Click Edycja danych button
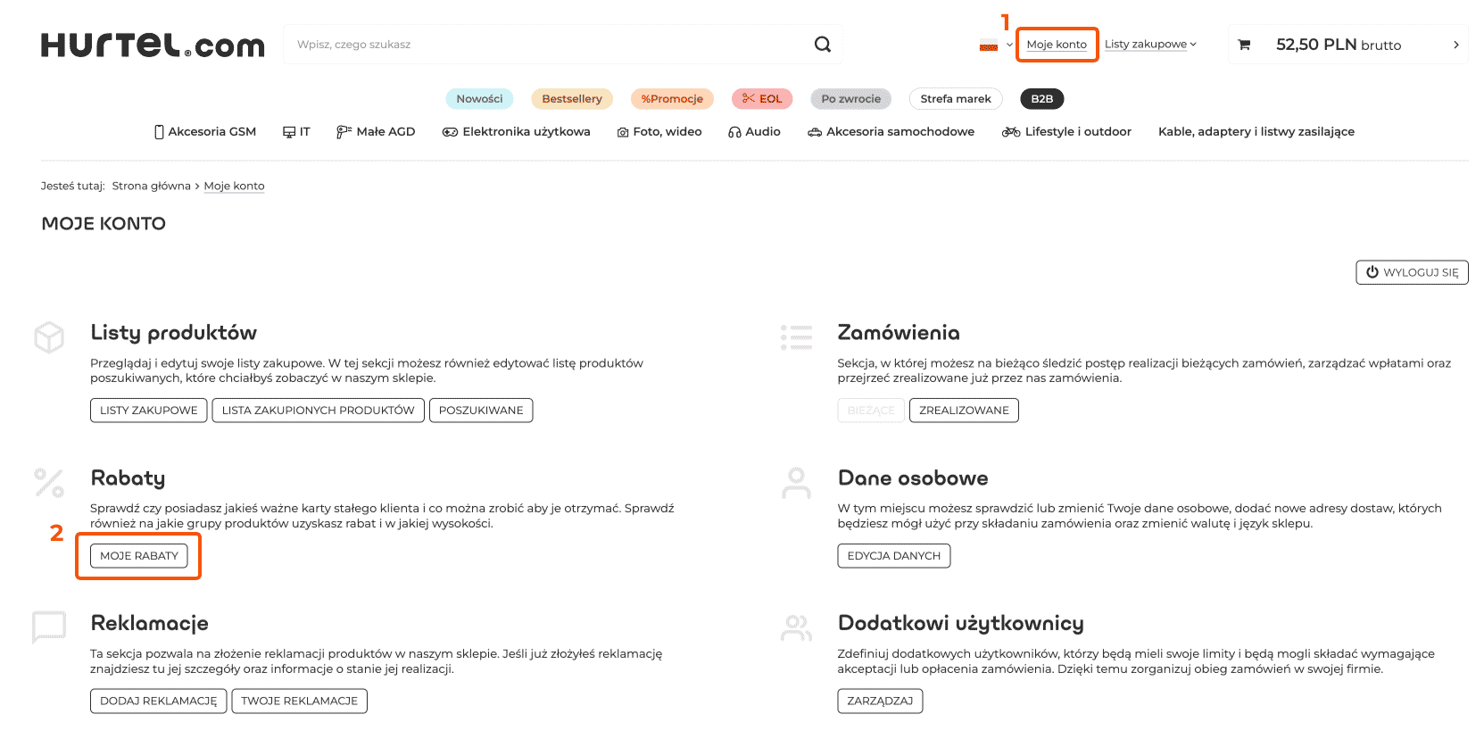Viewport: 1484px width, 756px height. [x=894, y=556]
